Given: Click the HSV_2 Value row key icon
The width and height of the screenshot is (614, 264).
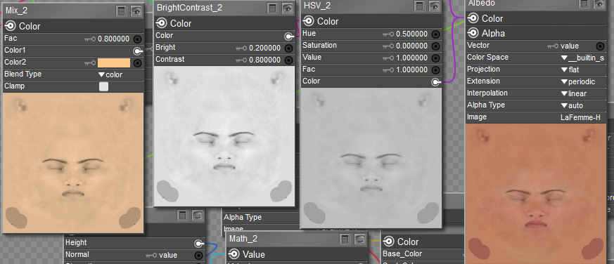Looking at the screenshot, I should 388,58.
